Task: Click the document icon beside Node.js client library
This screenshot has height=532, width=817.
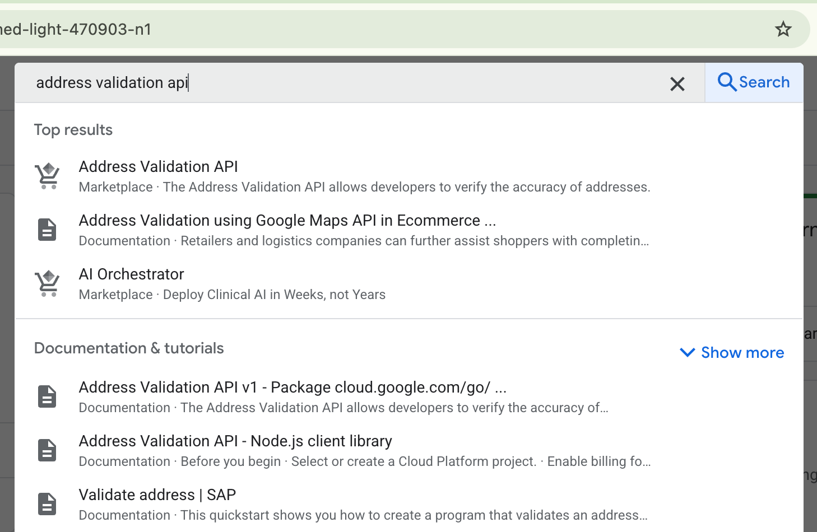Action: pyautogui.click(x=47, y=450)
